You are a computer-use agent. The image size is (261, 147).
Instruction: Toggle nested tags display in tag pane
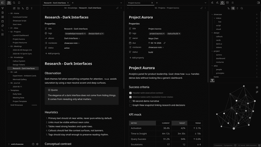pos(233,8)
